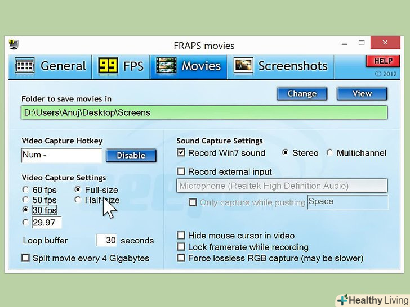This screenshot has width=410, height=307.
Task: Uncheck Record Win7 sound
Action: point(181,153)
